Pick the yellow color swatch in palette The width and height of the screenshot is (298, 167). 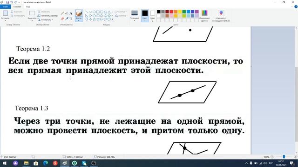tap(180, 12)
